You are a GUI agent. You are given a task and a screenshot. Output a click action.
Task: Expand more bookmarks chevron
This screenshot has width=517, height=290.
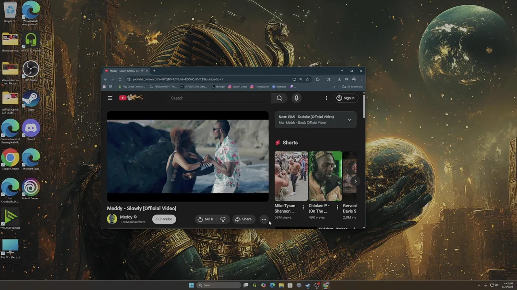[334, 87]
